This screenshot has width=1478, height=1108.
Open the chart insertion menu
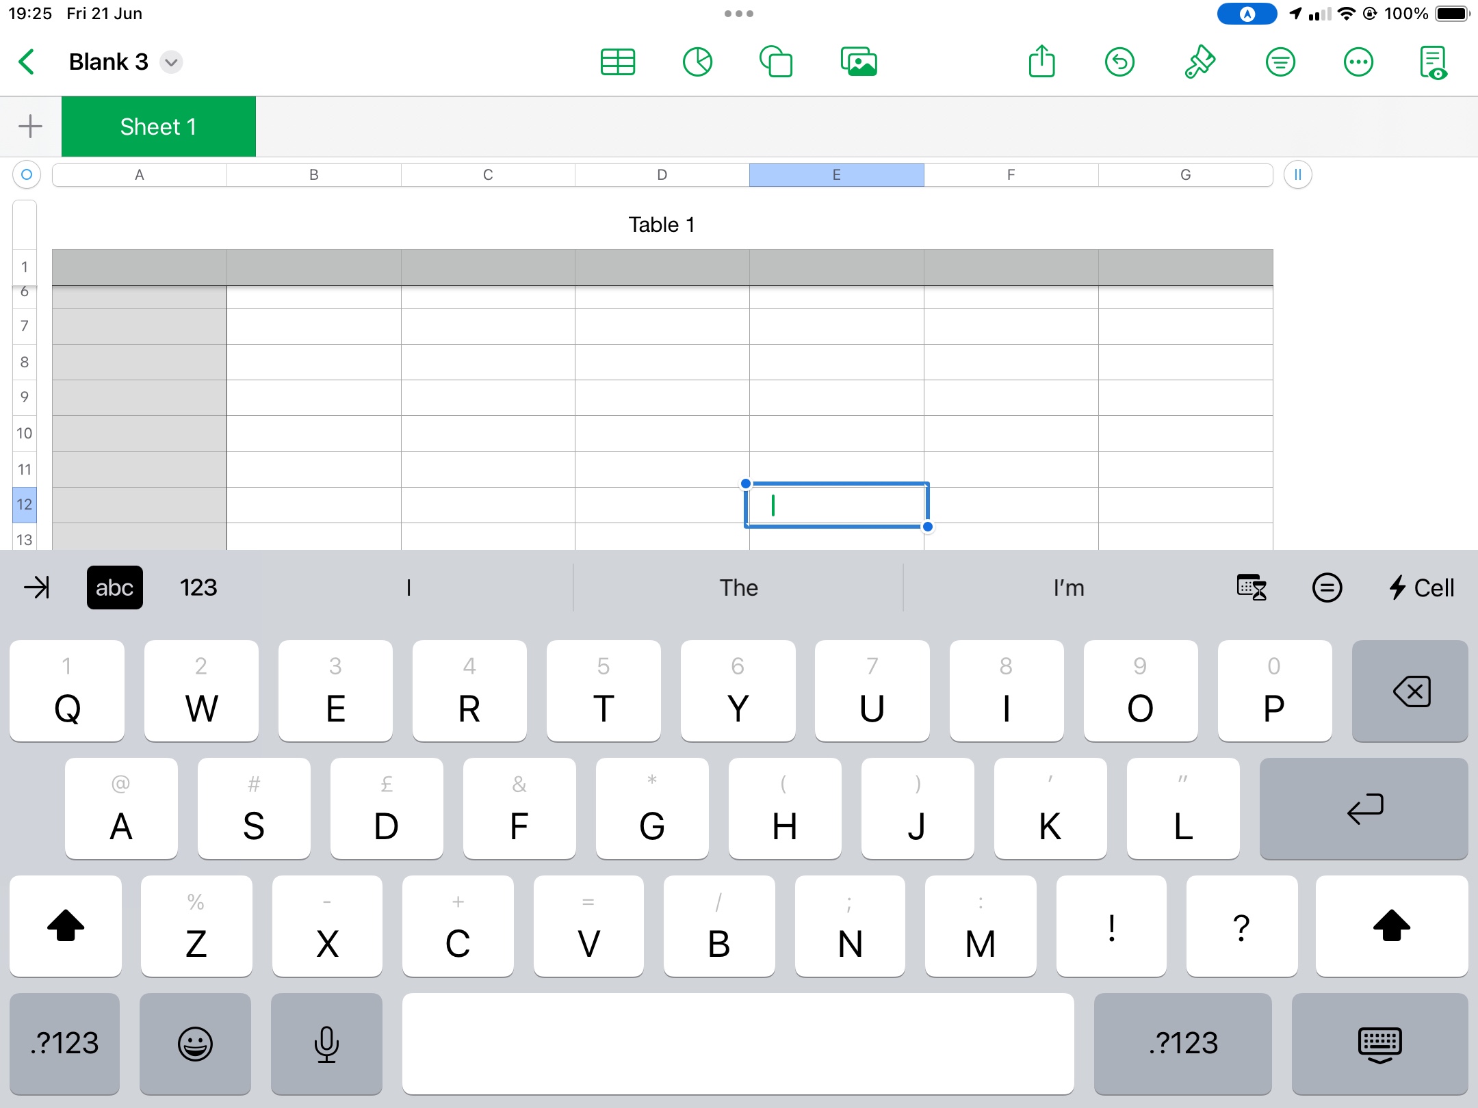tap(697, 62)
